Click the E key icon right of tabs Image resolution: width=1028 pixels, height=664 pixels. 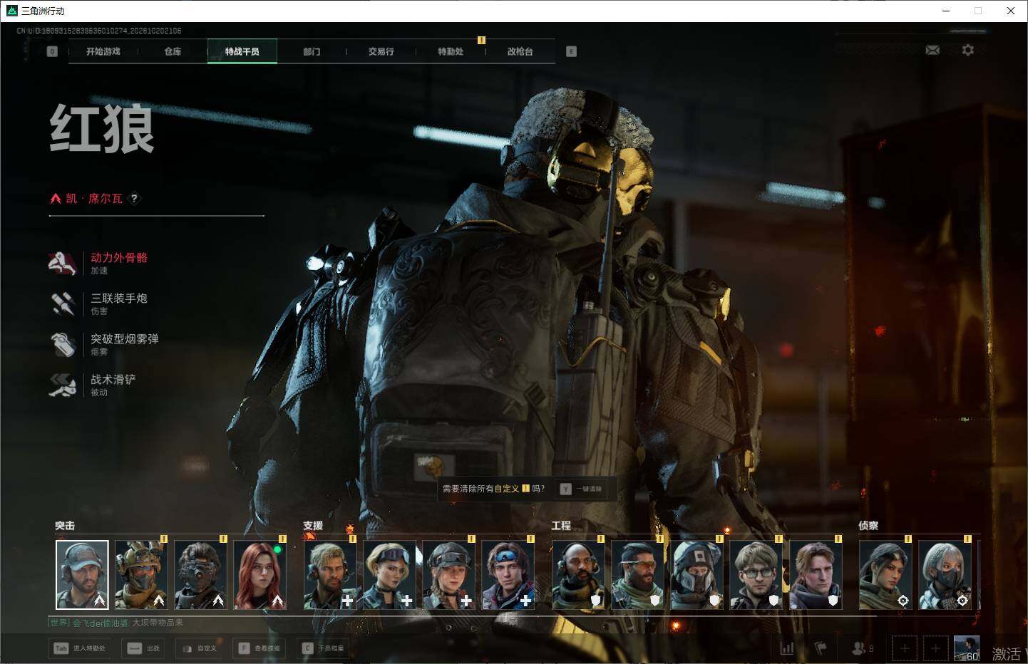tap(571, 51)
